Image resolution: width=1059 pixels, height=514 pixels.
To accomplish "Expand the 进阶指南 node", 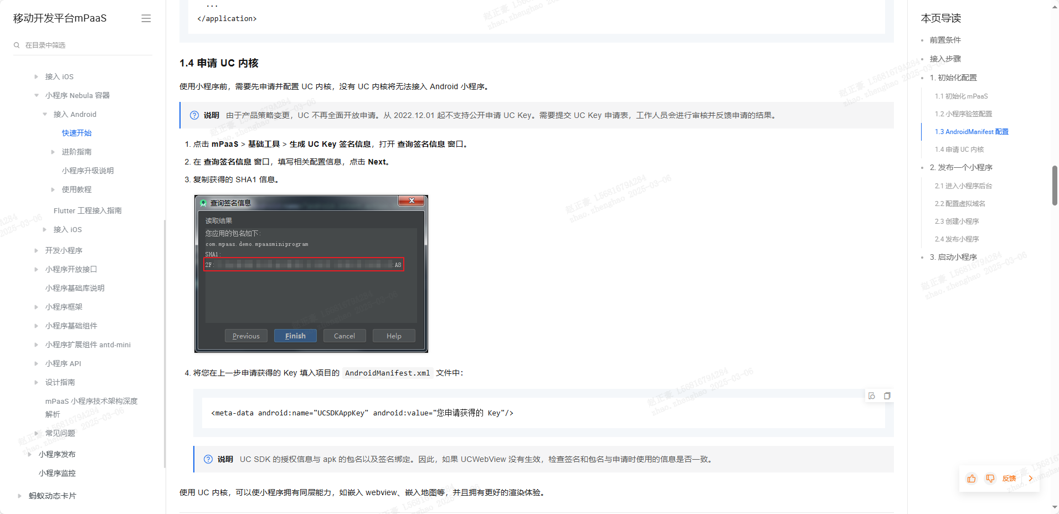I will 53,152.
